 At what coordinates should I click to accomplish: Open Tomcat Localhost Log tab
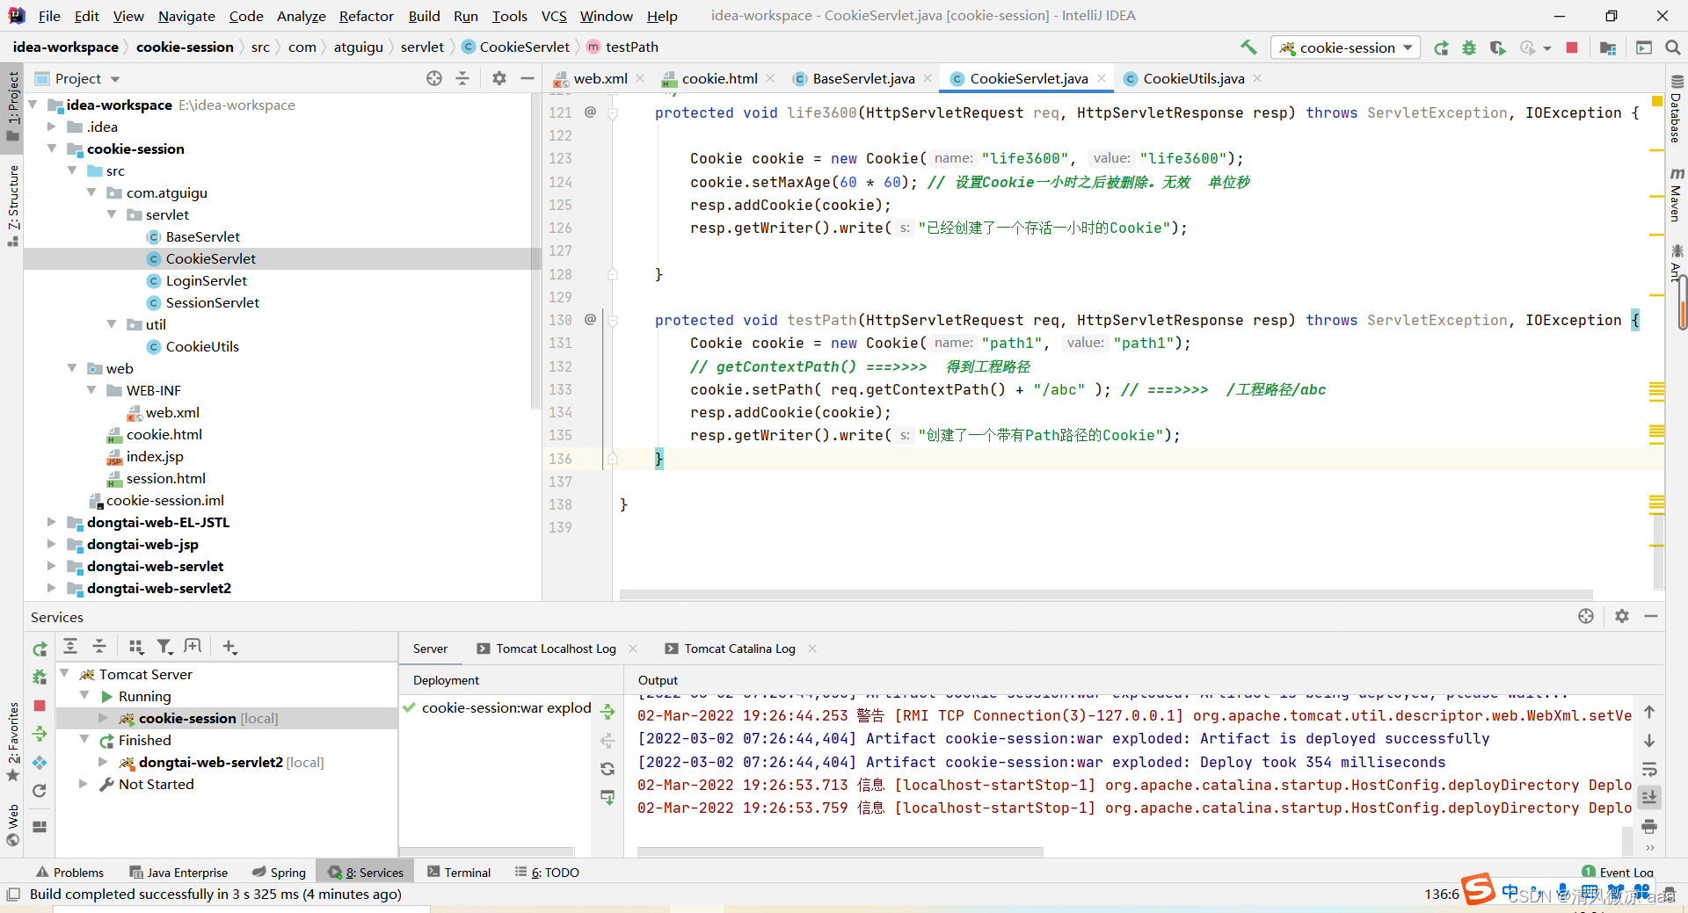pyautogui.click(x=556, y=649)
